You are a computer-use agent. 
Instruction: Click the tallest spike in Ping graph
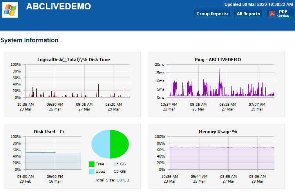click(219, 71)
